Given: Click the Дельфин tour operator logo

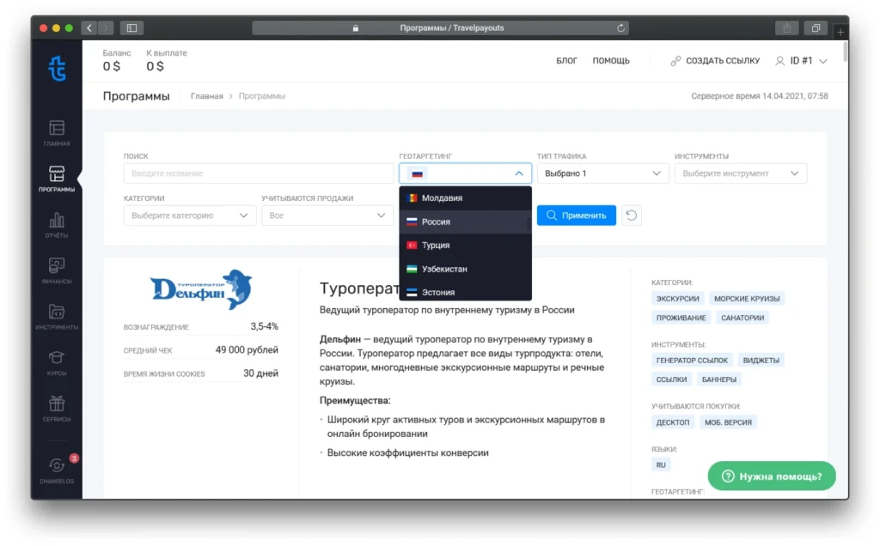Looking at the screenshot, I should 201,289.
